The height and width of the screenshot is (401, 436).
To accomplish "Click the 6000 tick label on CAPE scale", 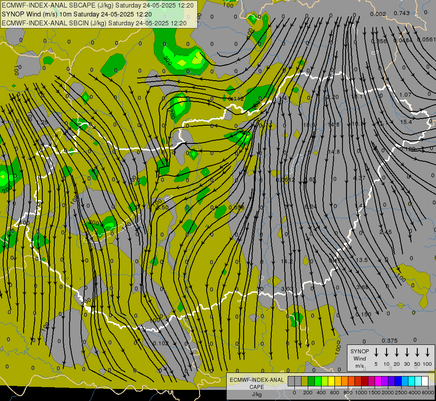I will click(x=428, y=393).
